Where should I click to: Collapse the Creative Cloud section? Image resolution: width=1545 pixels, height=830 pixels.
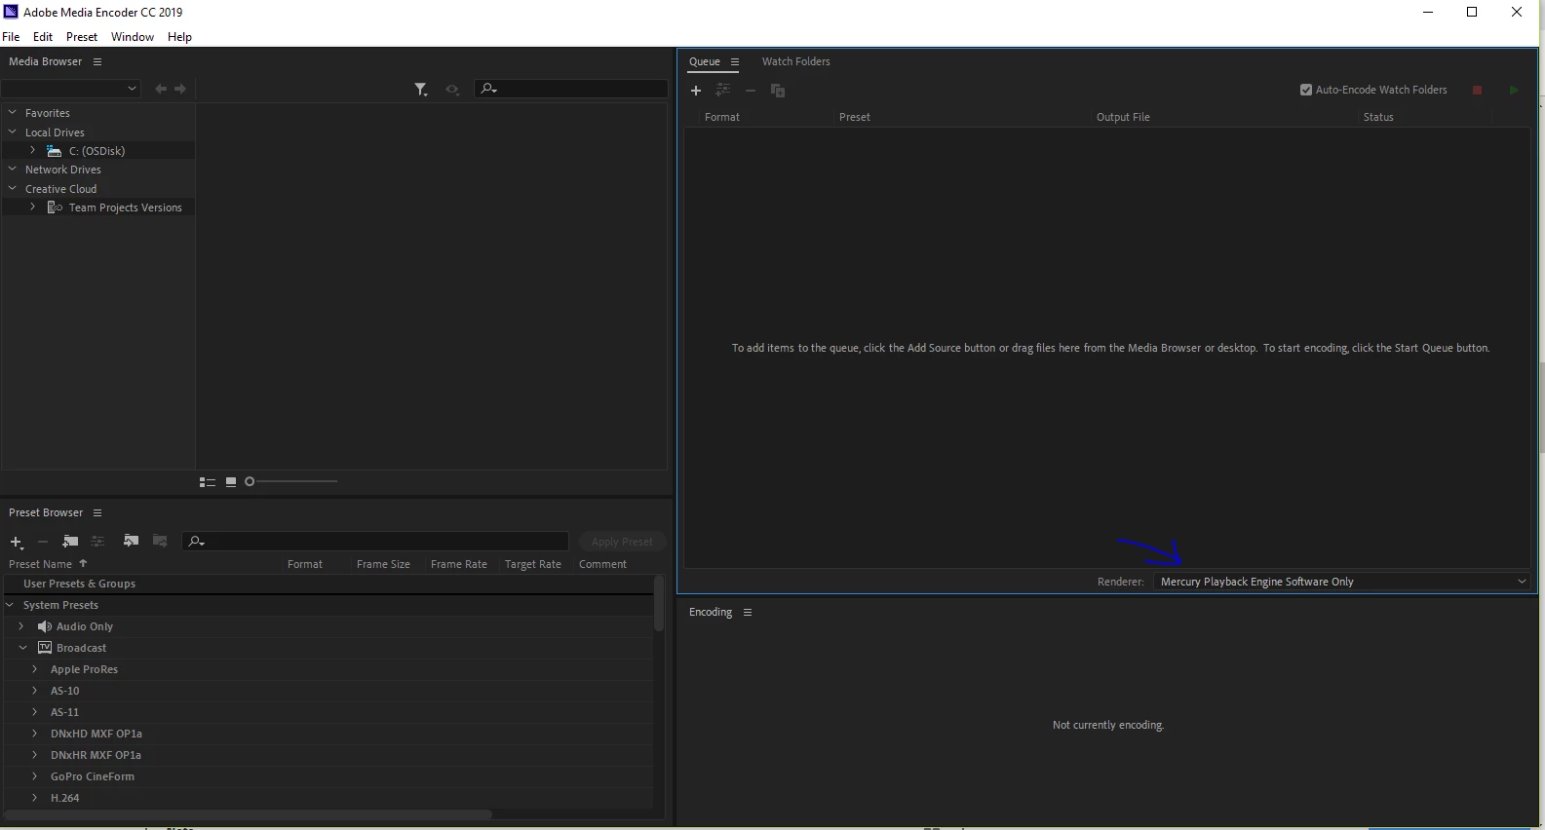(13, 188)
